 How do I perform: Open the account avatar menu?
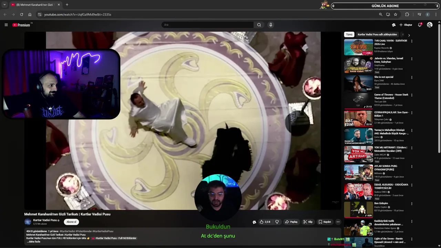[430, 25]
